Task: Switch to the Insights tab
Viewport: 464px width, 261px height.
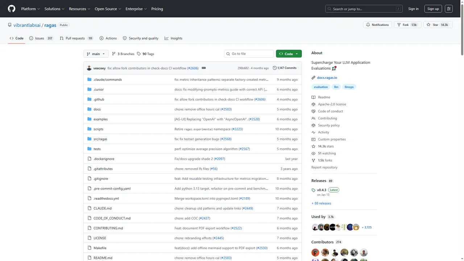Action: coord(173,38)
